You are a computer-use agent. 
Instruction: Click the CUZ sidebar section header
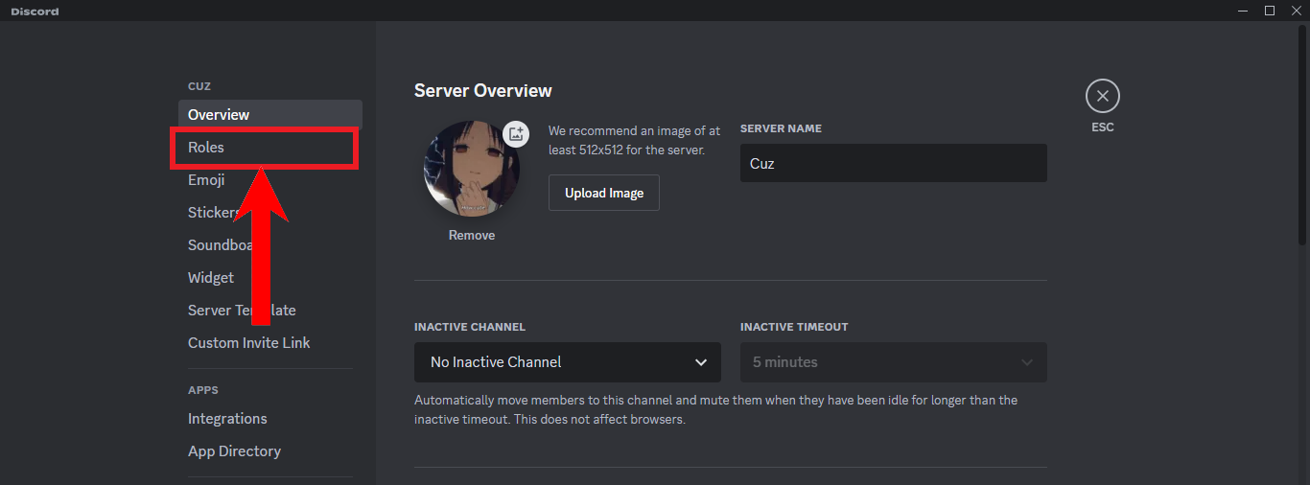coord(199,86)
